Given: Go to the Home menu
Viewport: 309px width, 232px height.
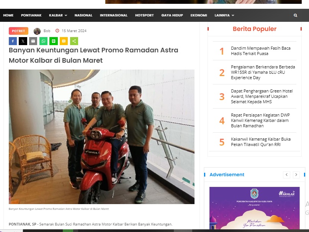Looking at the screenshot, I should coord(8,15).
